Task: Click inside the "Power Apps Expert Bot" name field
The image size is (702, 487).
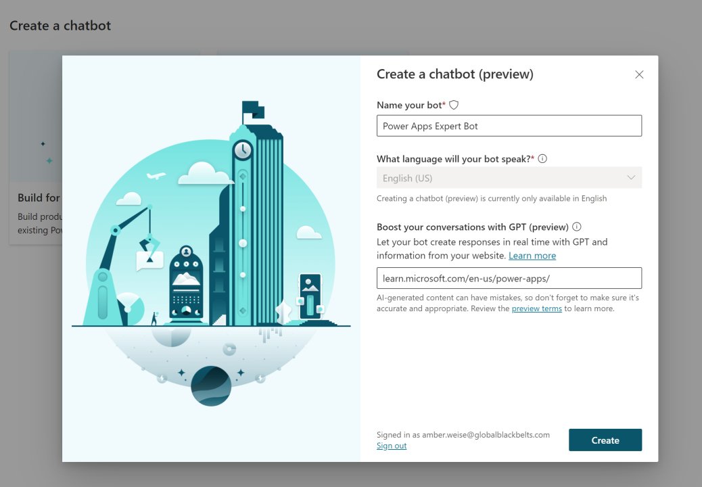Action: tap(509, 126)
